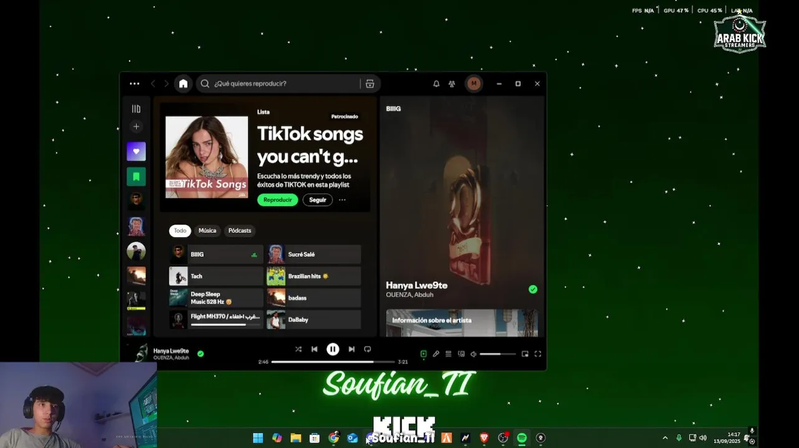Skip to the previous track
This screenshot has height=448, width=799.
314,349
